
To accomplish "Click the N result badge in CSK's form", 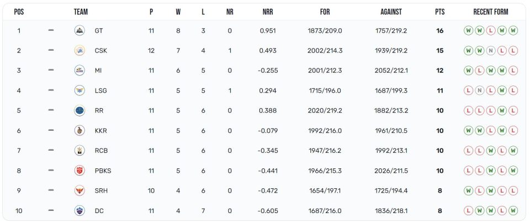I will coord(490,51).
